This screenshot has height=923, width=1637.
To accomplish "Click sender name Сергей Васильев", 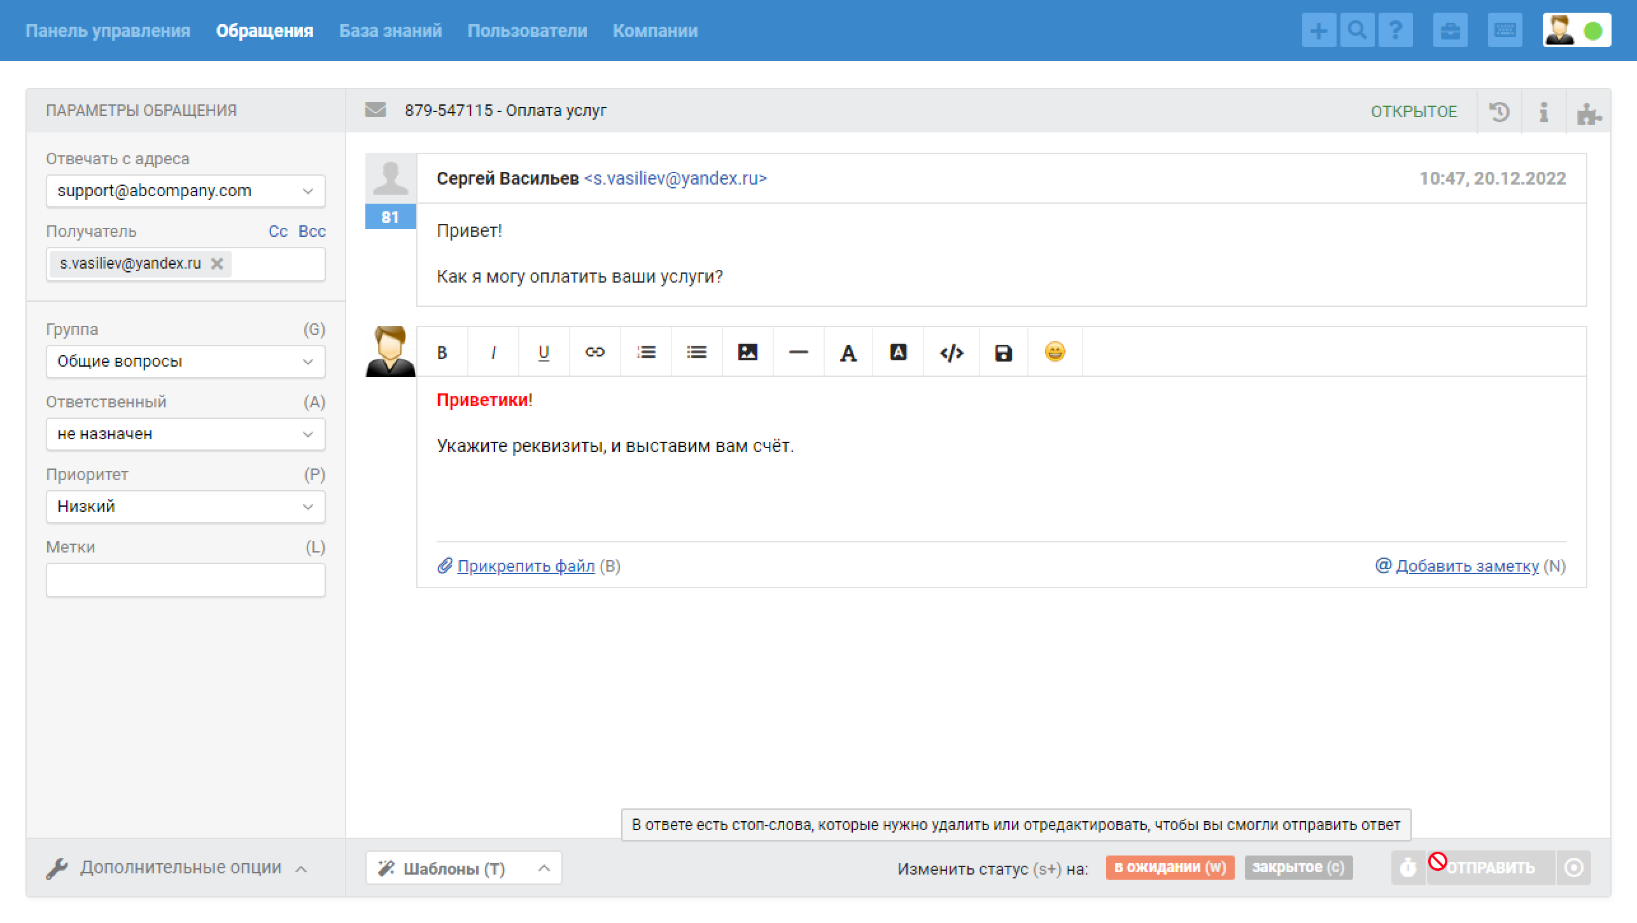I will point(507,179).
